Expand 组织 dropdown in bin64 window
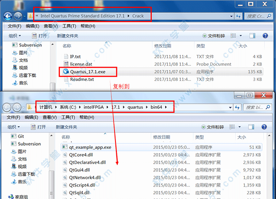 [13, 127]
